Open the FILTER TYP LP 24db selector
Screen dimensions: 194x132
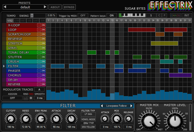click(x=88, y=115)
